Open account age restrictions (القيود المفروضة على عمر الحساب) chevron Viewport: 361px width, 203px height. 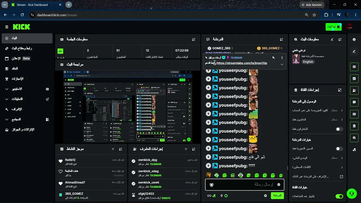pos(342,111)
